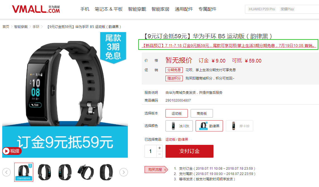Select the second product thumbnail image

point(44,172)
